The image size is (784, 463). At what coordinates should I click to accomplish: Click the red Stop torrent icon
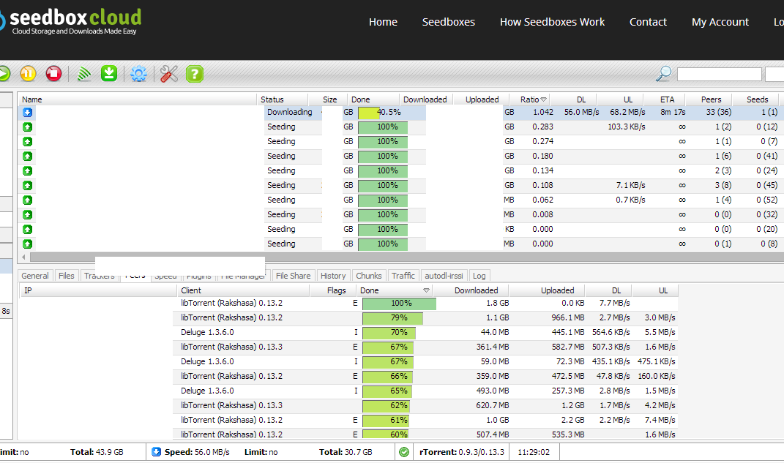(53, 74)
